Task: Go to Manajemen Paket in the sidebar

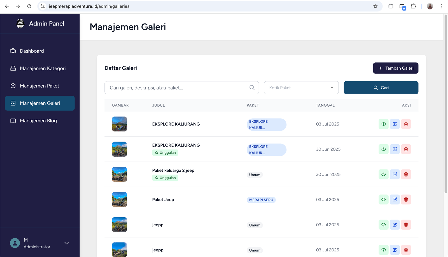Action: (x=39, y=86)
